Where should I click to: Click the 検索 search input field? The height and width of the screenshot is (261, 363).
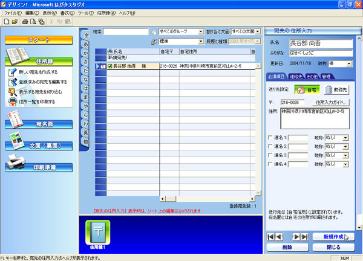pyautogui.click(x=126, y=31)
